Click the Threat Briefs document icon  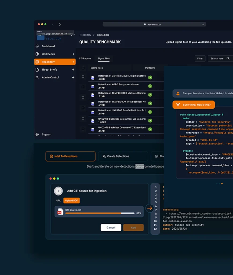37,70
